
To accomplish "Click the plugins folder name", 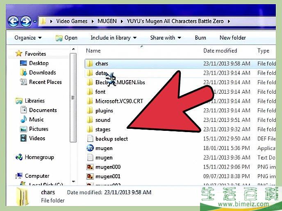I will (x=104, y=111).
